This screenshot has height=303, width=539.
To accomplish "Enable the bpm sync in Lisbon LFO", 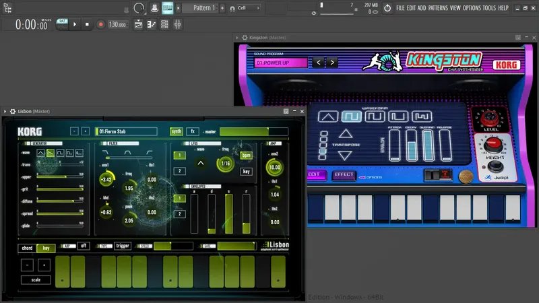I will [x=246, y=156].
